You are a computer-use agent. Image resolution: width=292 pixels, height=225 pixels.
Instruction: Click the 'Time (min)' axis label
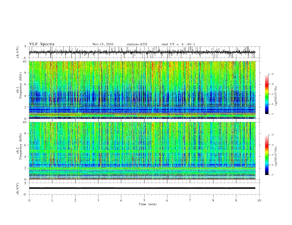147,204
